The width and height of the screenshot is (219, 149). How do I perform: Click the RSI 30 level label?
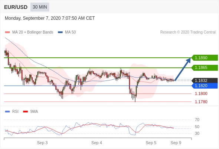[x=197, y=133]
